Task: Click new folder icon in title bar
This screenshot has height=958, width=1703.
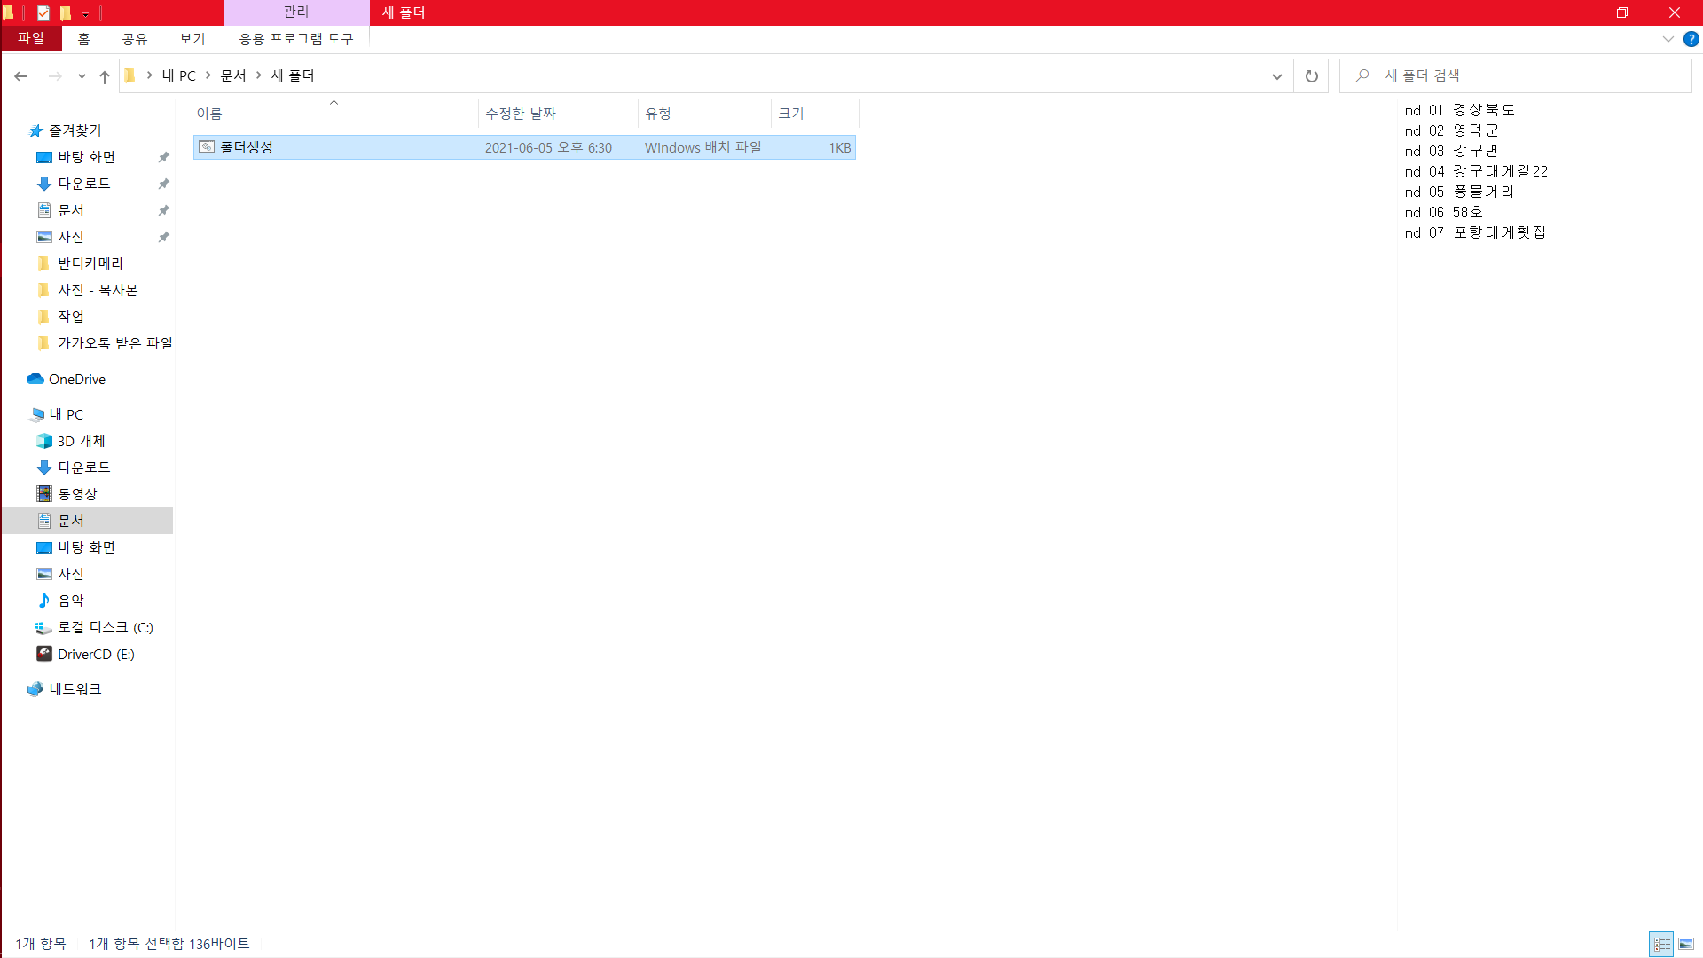Action: pyautogui.click(x=66, y=12)
